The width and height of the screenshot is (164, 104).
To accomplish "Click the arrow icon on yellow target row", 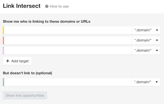I will [157, 30].
